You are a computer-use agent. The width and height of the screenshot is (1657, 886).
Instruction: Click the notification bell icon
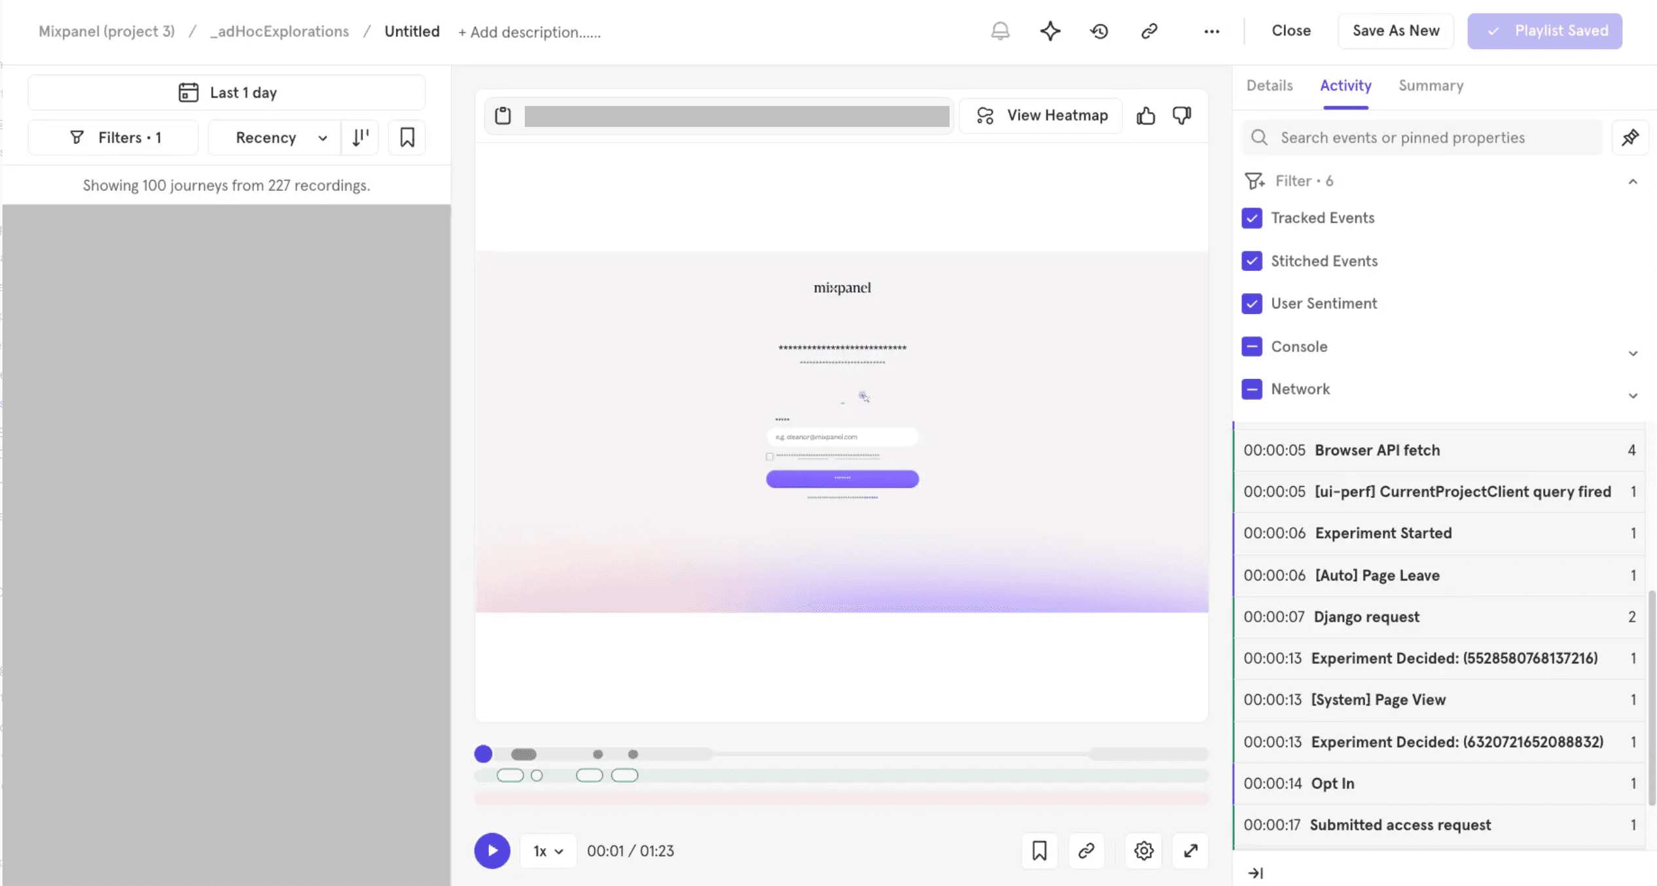click(x=1000, y=31)
